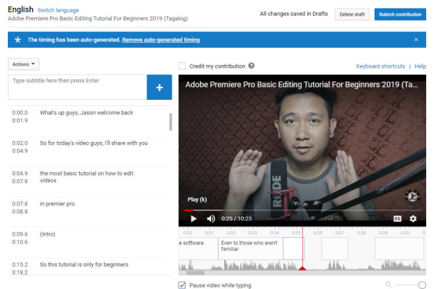Image resolution: width=434 pixels, height=289 pixels.
Task: Click timeline caption "Even to those who aren't familiar"
Action: 251,248
